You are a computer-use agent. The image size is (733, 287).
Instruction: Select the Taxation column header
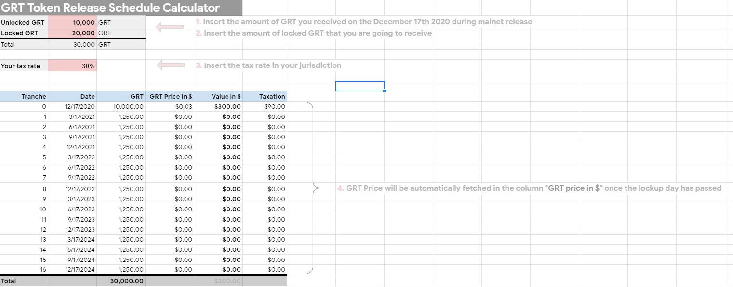[265, 96]
